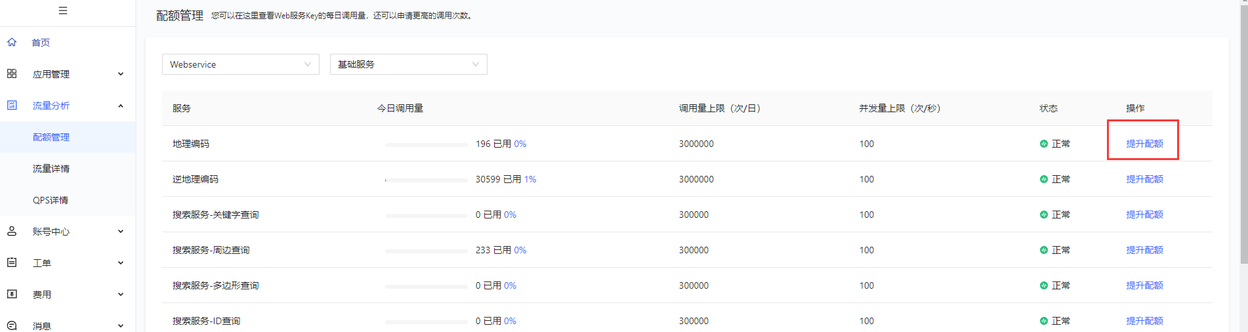Click the 账号中心 person icon
Viewport: 1248px width, 332px height.
pos(12,232)
